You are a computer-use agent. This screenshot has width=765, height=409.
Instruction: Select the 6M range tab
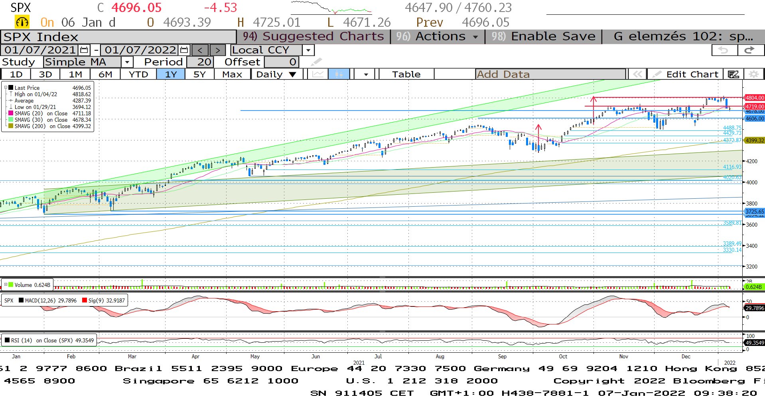tap(105, 74)
